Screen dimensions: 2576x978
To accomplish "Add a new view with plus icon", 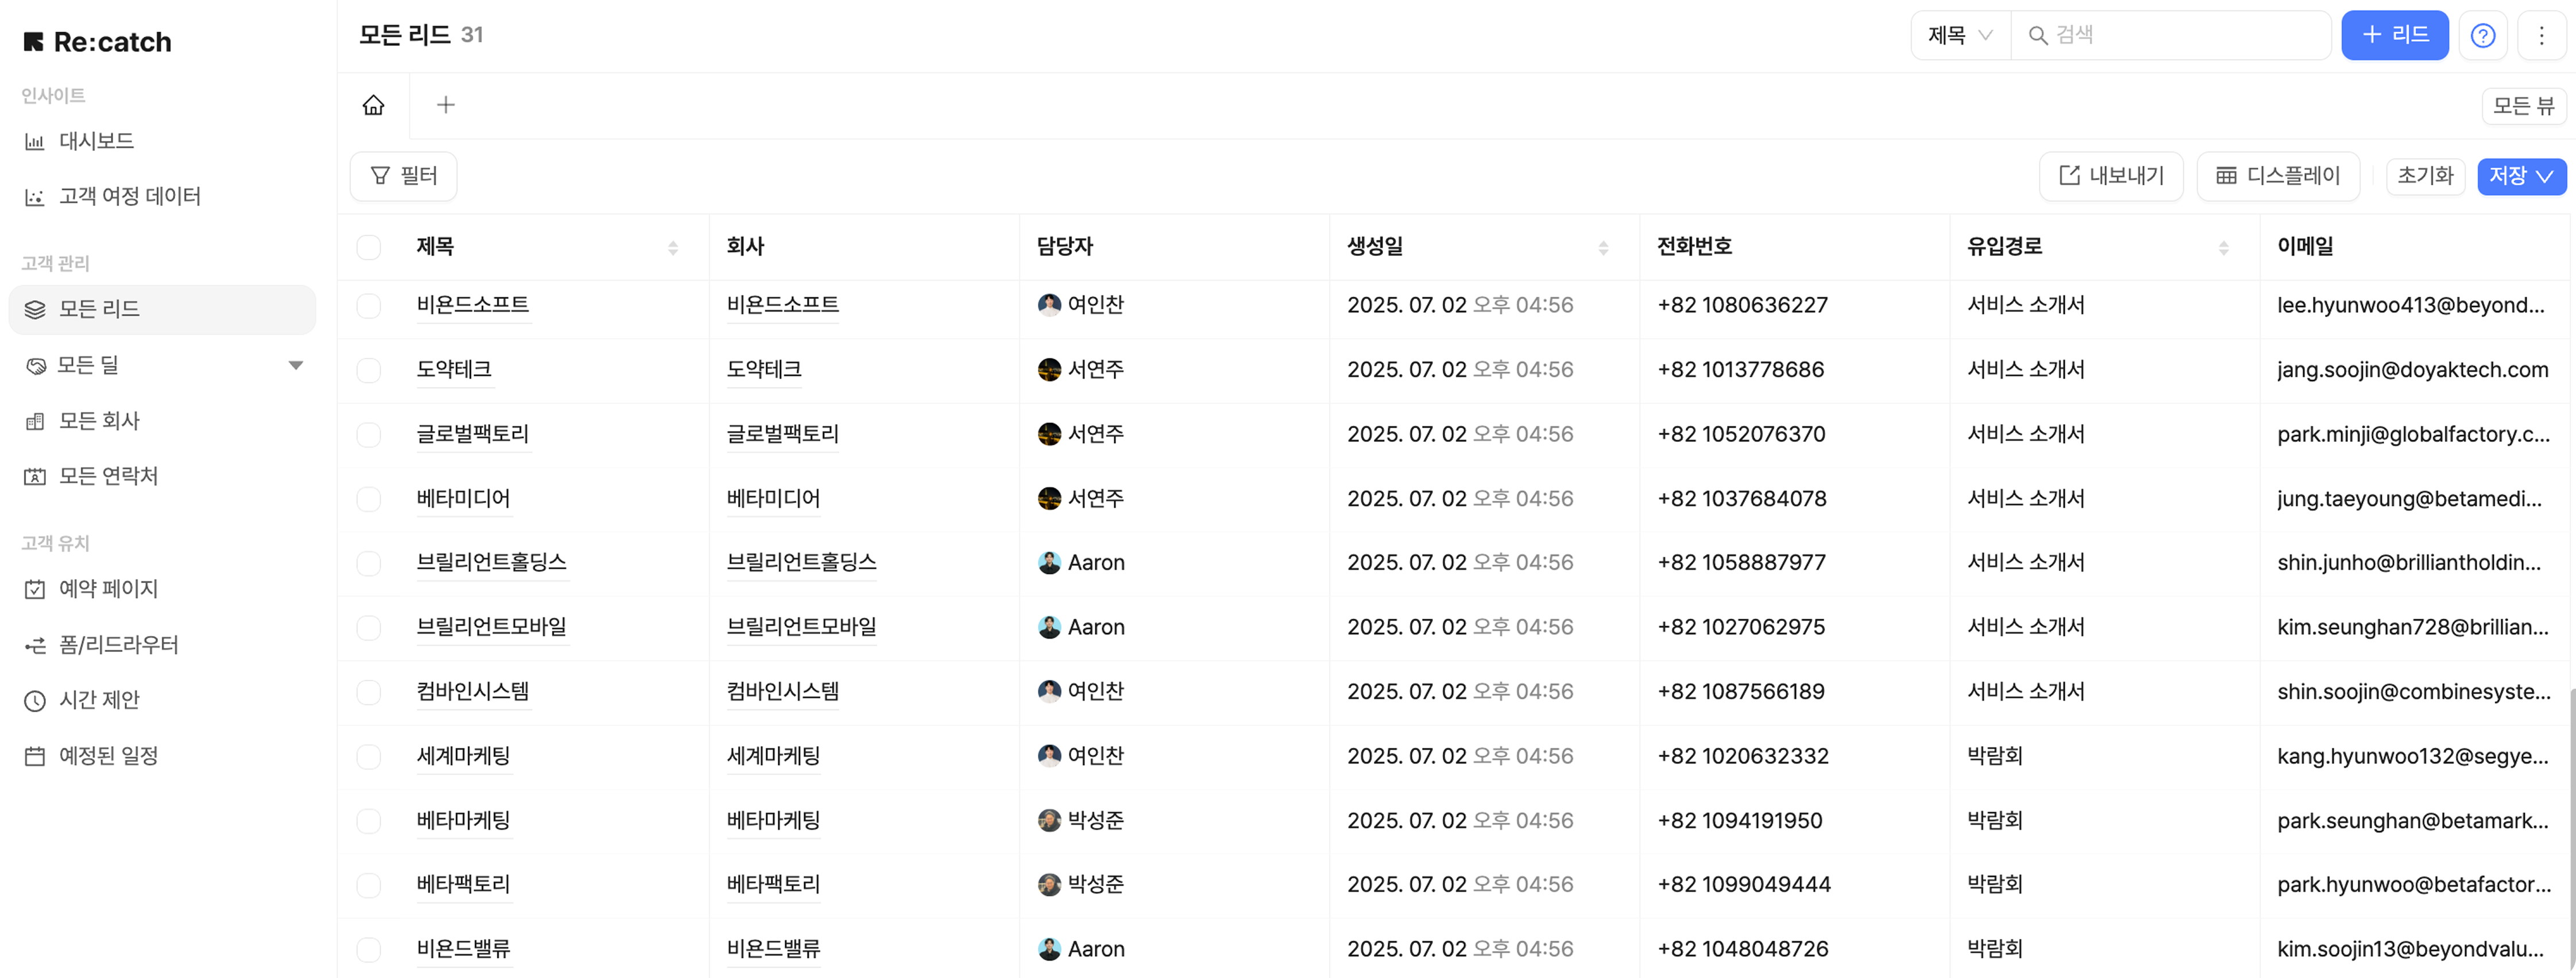I will click(x=446, y=105).
